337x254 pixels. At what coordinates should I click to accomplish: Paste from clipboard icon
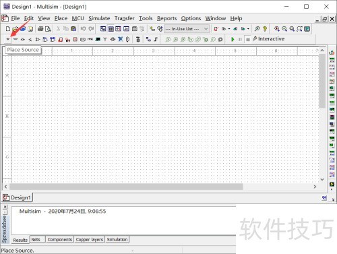(73, 29)
